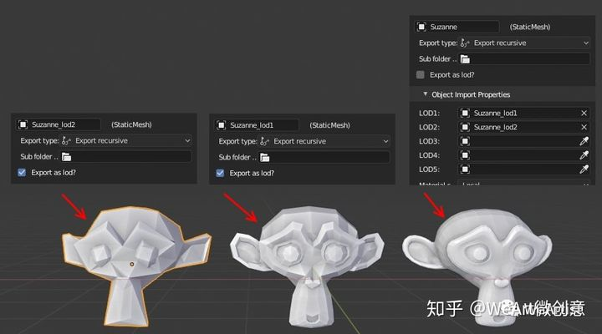The image size is (602, 334).
Task: Click the LOD4 object field
Action: (523, 155)
